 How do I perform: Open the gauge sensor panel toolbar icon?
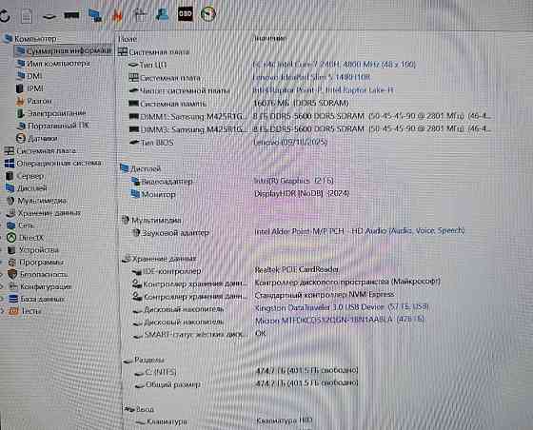click(208, 14)
